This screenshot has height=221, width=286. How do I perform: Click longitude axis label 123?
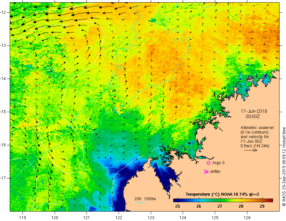pyautogui.click(x=151, y=217)
